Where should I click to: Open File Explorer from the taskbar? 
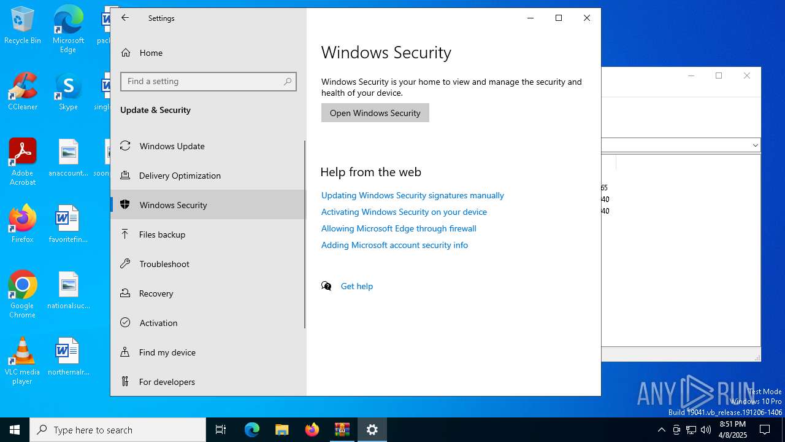282,430
